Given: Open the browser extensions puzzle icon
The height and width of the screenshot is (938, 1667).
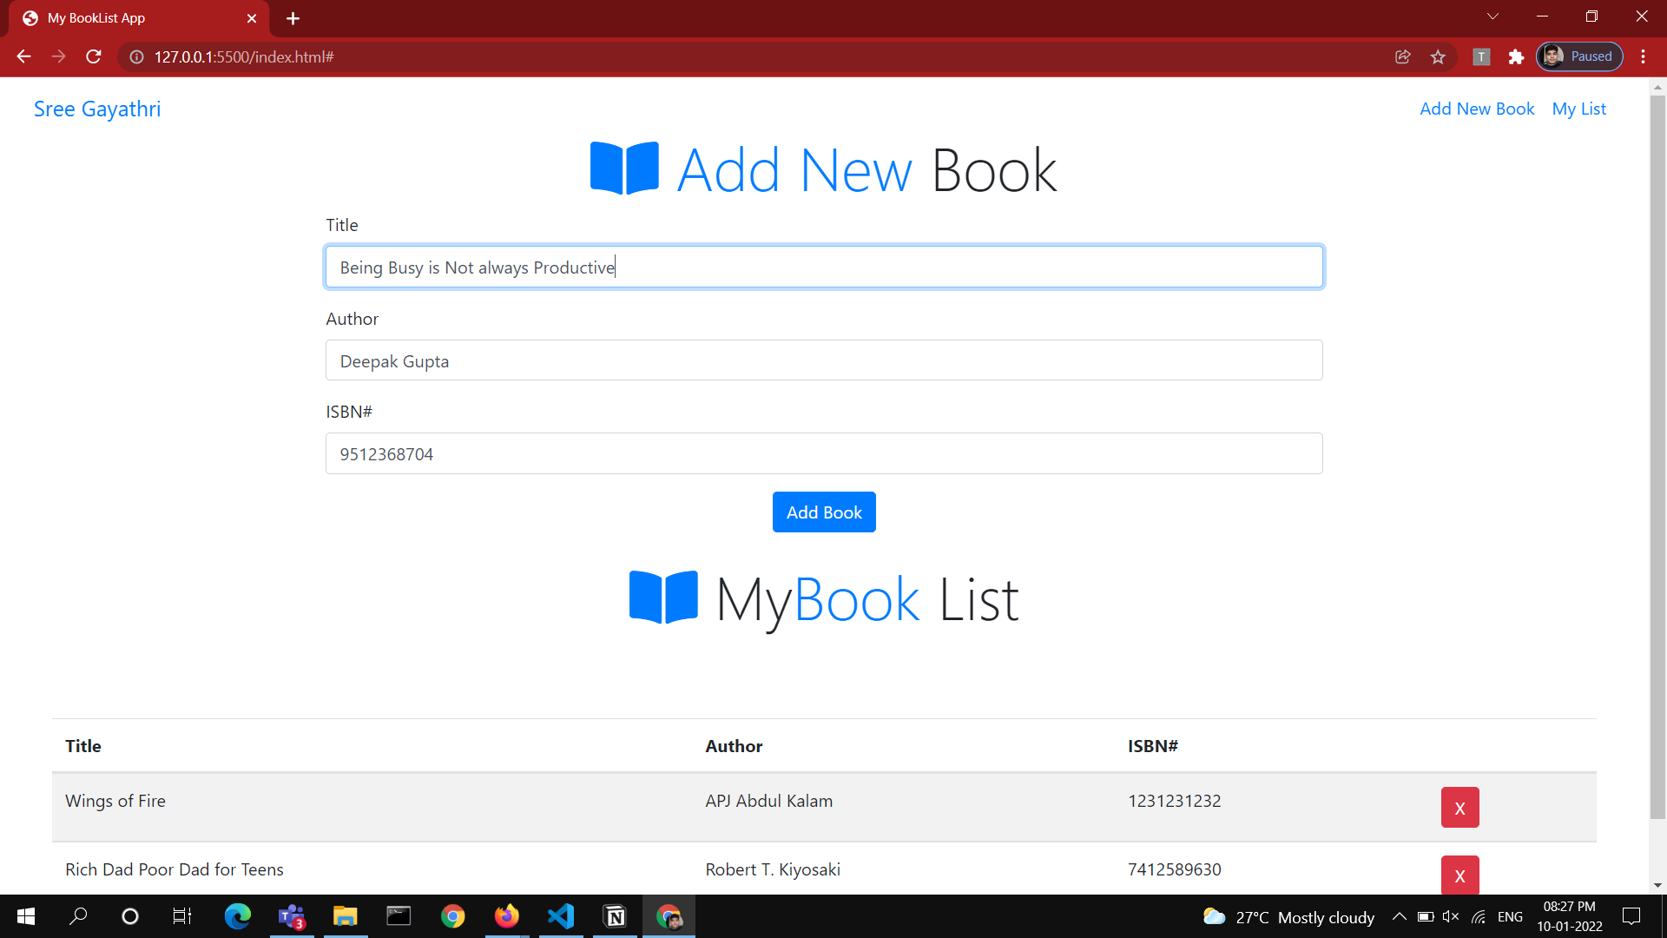Looking at the screenshot, I should tap(1516, 57).
